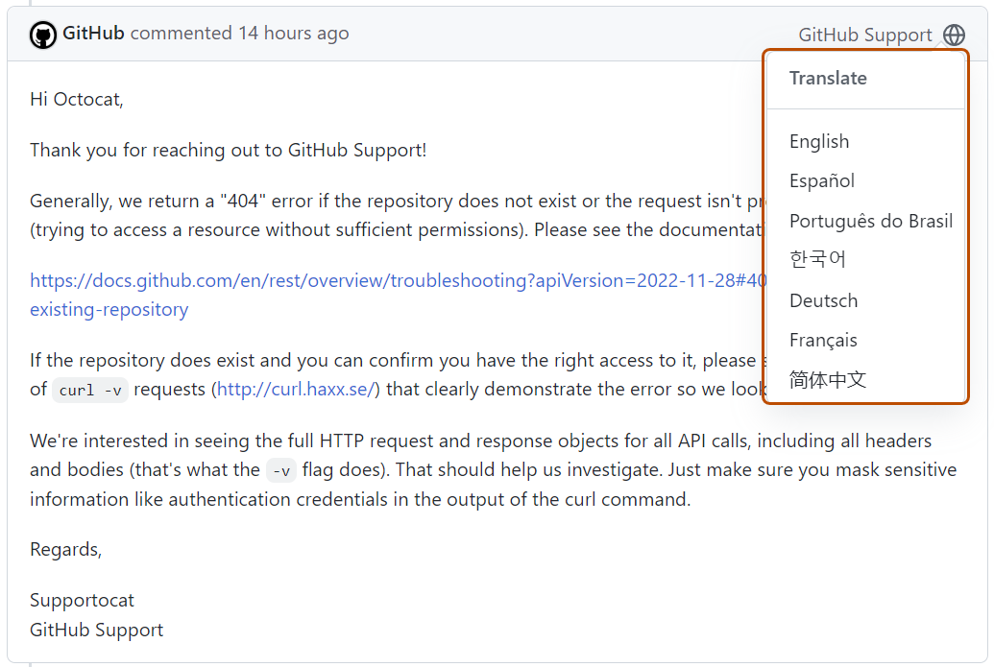The height and width of the screenshot is (667, 994).
Task: Click the globe translate icon
Action: click(954, 35)
